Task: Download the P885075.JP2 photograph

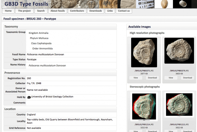Action: pos(152,78)
